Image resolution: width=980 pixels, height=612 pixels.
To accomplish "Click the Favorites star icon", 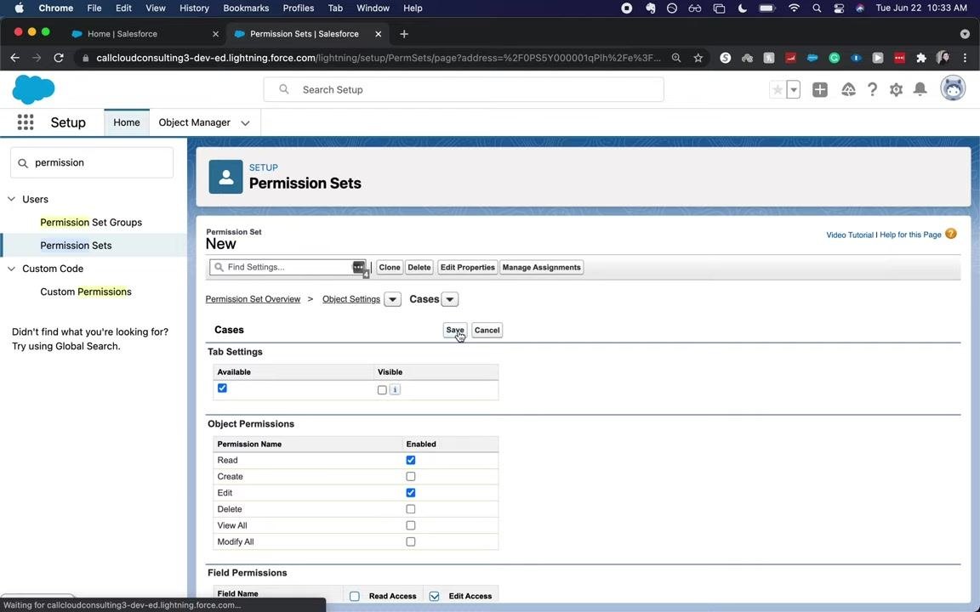I will (x=777, y=90).
